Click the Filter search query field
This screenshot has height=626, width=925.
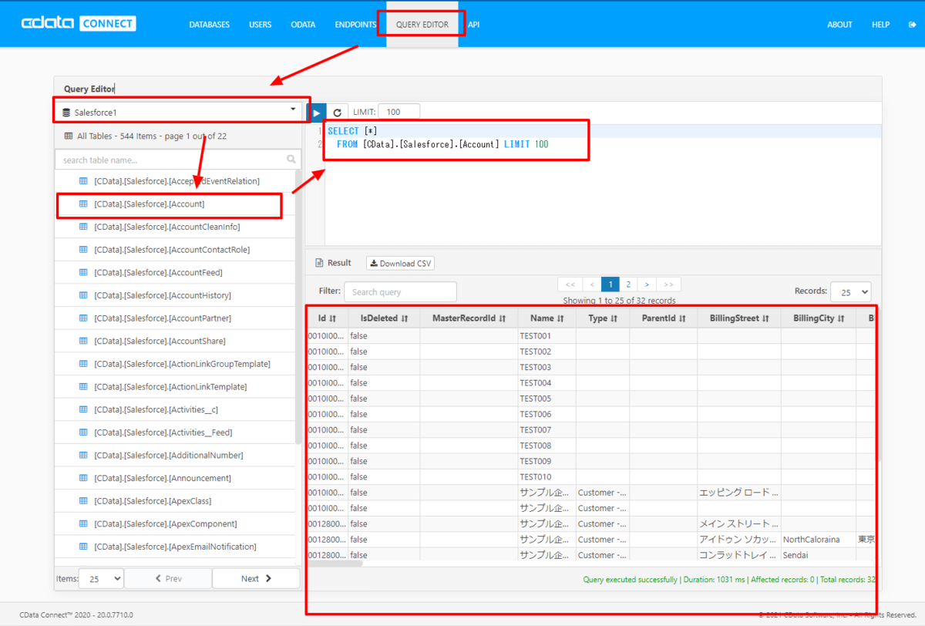[x=400, y=292]
